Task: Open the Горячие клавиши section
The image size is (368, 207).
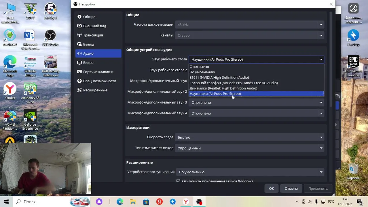Action: (98, 72)
